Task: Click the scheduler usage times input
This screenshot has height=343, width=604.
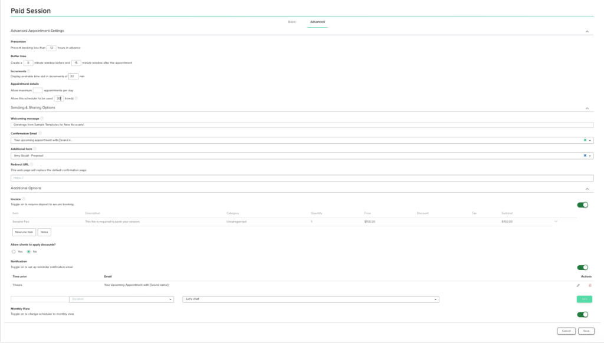Action: coord(59,98)
